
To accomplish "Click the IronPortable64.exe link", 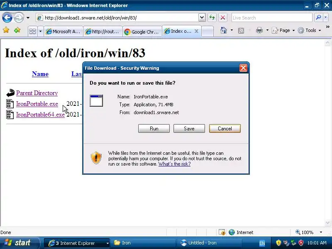I will pyautogui.click(x=40, y=115).
